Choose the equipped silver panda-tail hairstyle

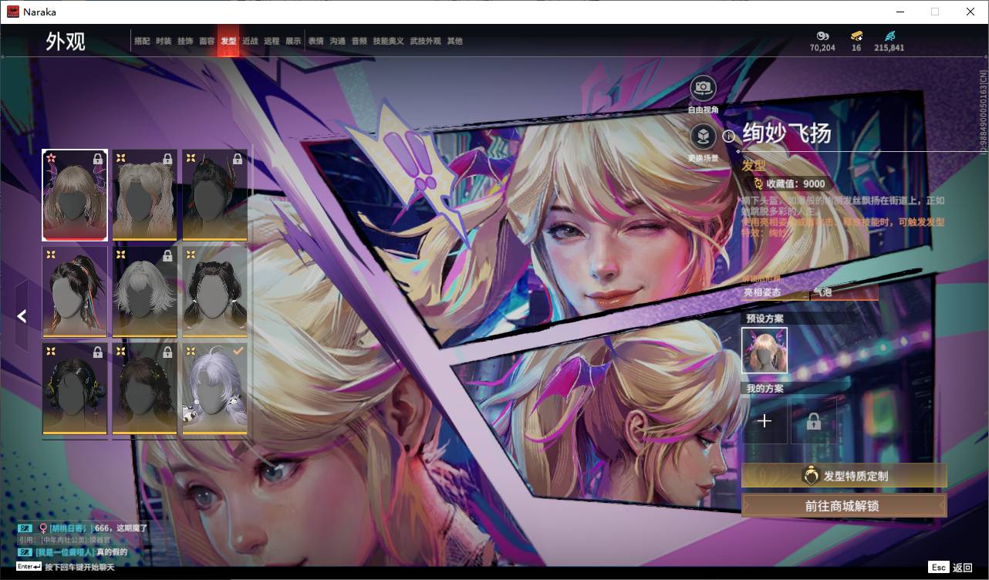[x=215, y=389]
